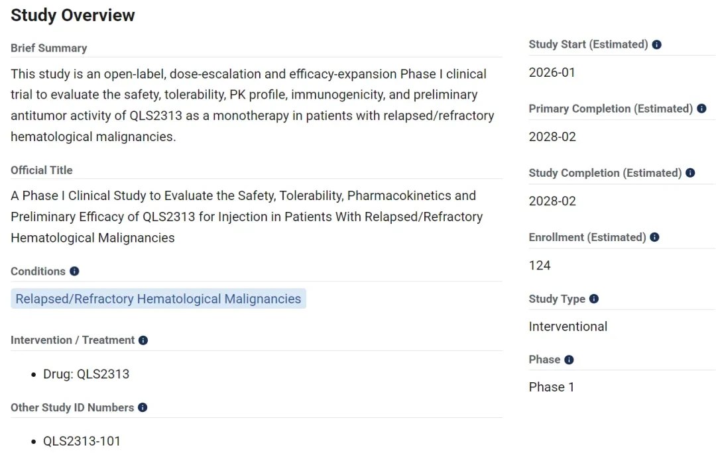Click info icon next to Study Completion (Estimated)
The width and height of the screenshot is (716, 459).
tap(690, 173)
